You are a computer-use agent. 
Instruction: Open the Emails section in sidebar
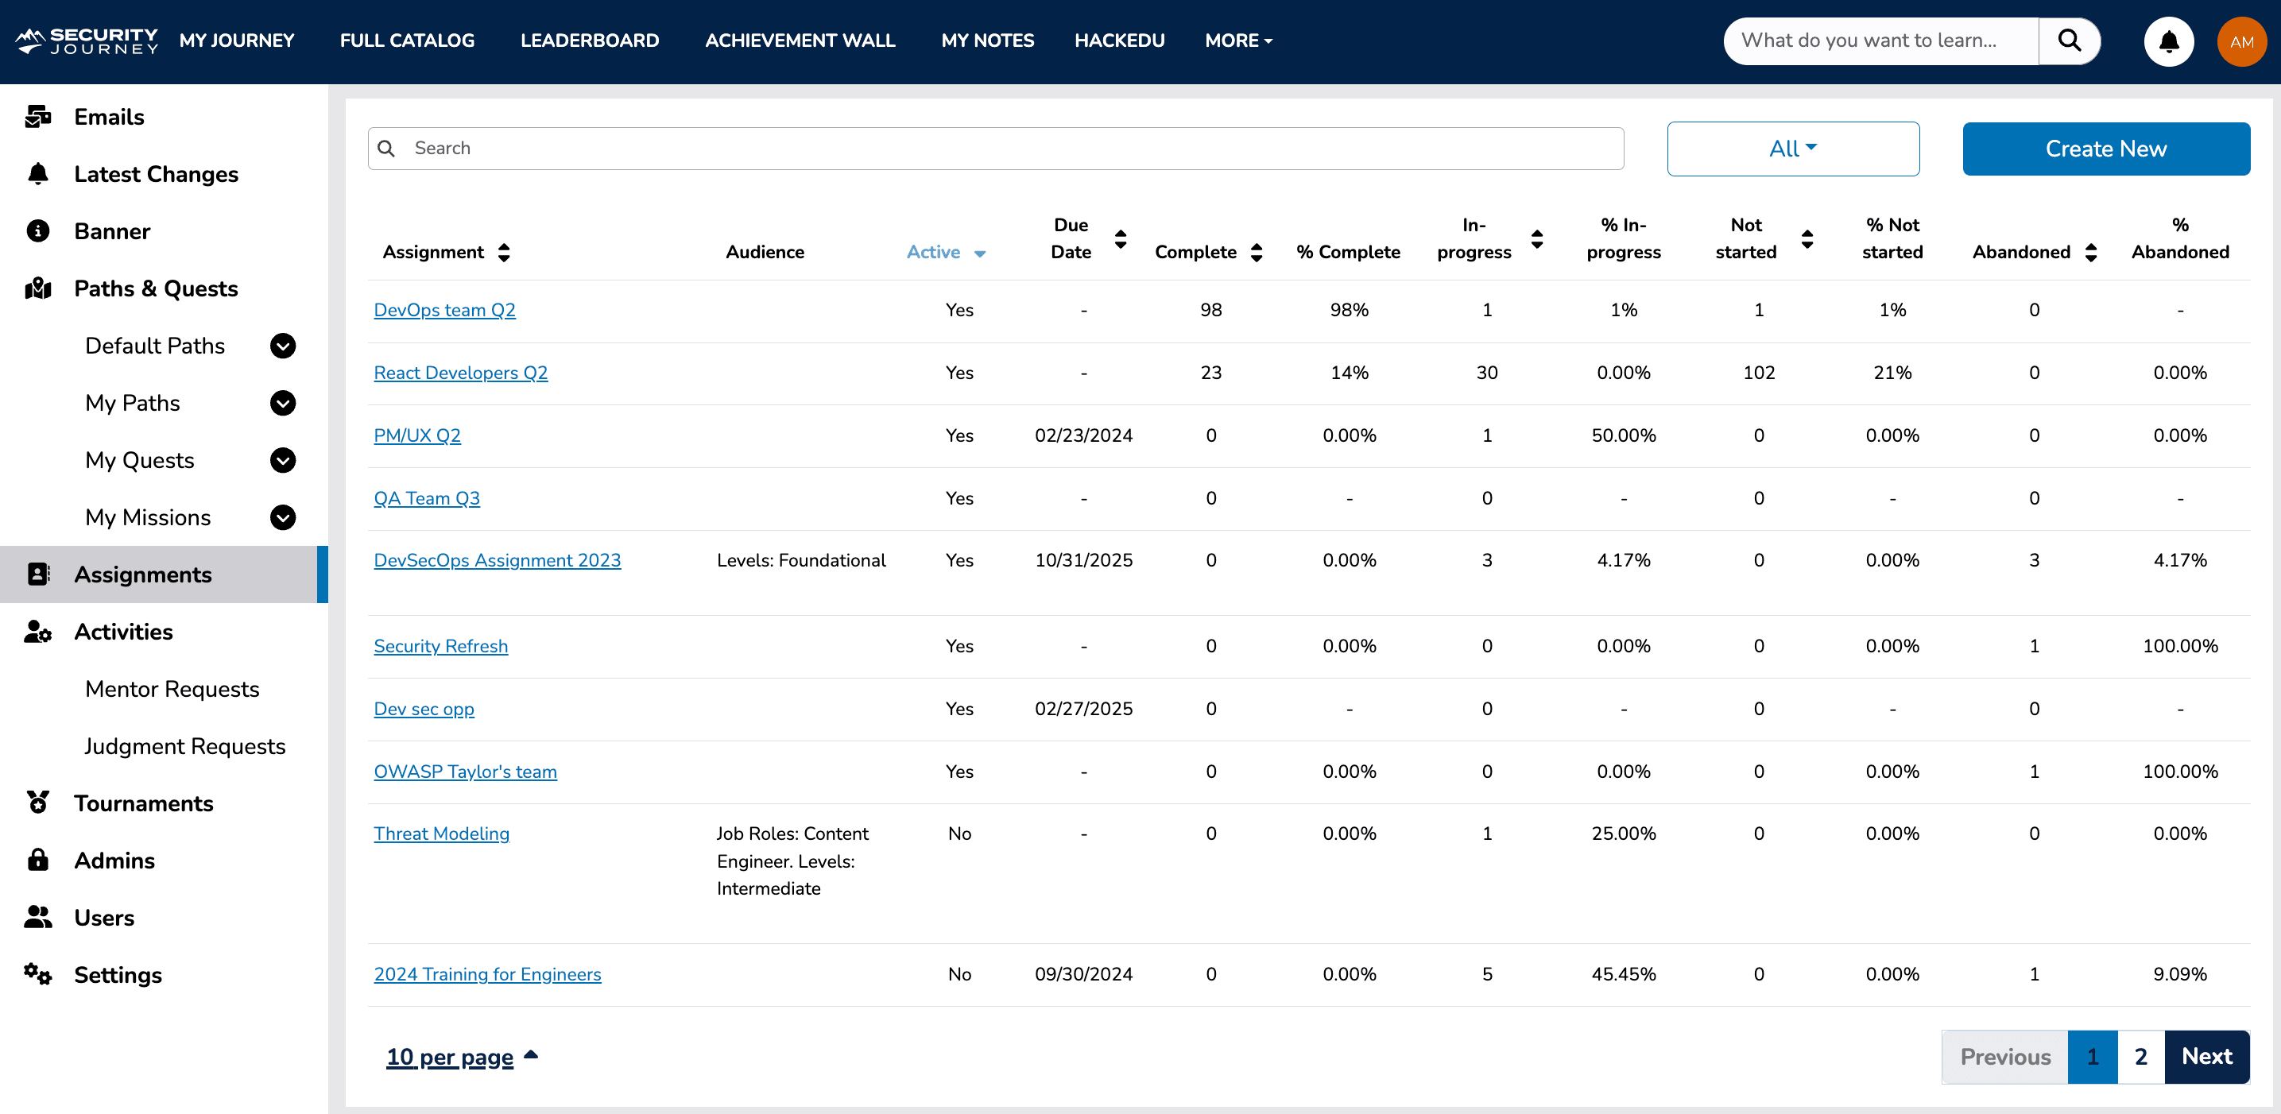[x=109, y=117]
